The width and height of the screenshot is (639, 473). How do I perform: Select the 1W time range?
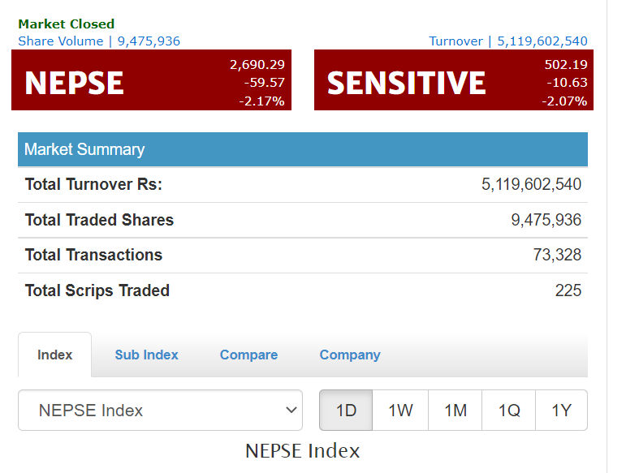[x=400, y=410]
